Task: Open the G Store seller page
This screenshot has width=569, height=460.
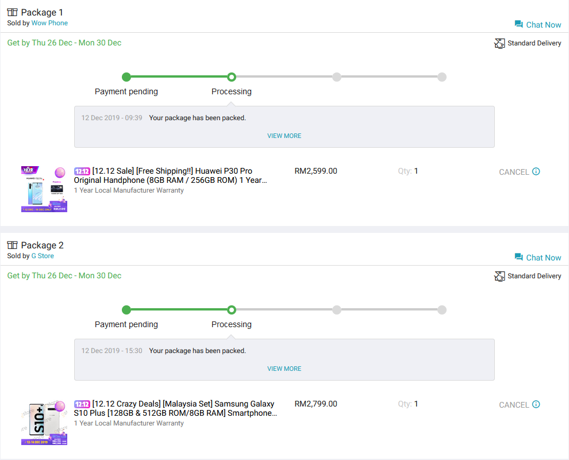Action: click(x=43, y=256)
